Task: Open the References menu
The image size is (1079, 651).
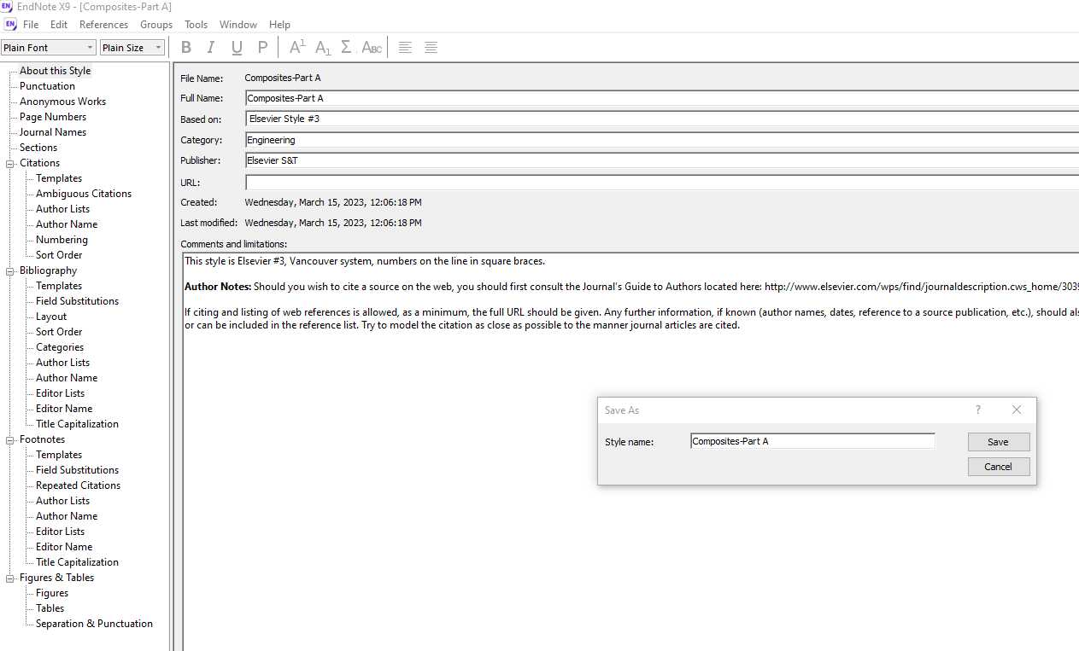Action: pos(103,25)
